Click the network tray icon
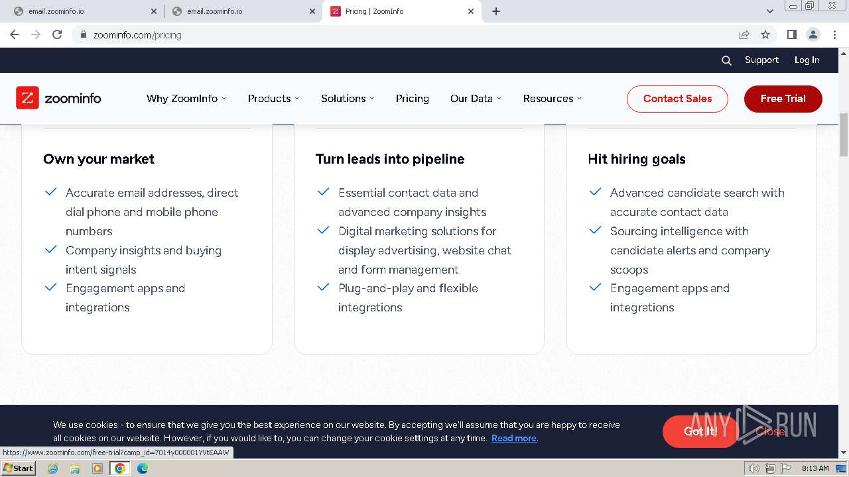Viewport: 849px width, 477px height. (770, 468)
